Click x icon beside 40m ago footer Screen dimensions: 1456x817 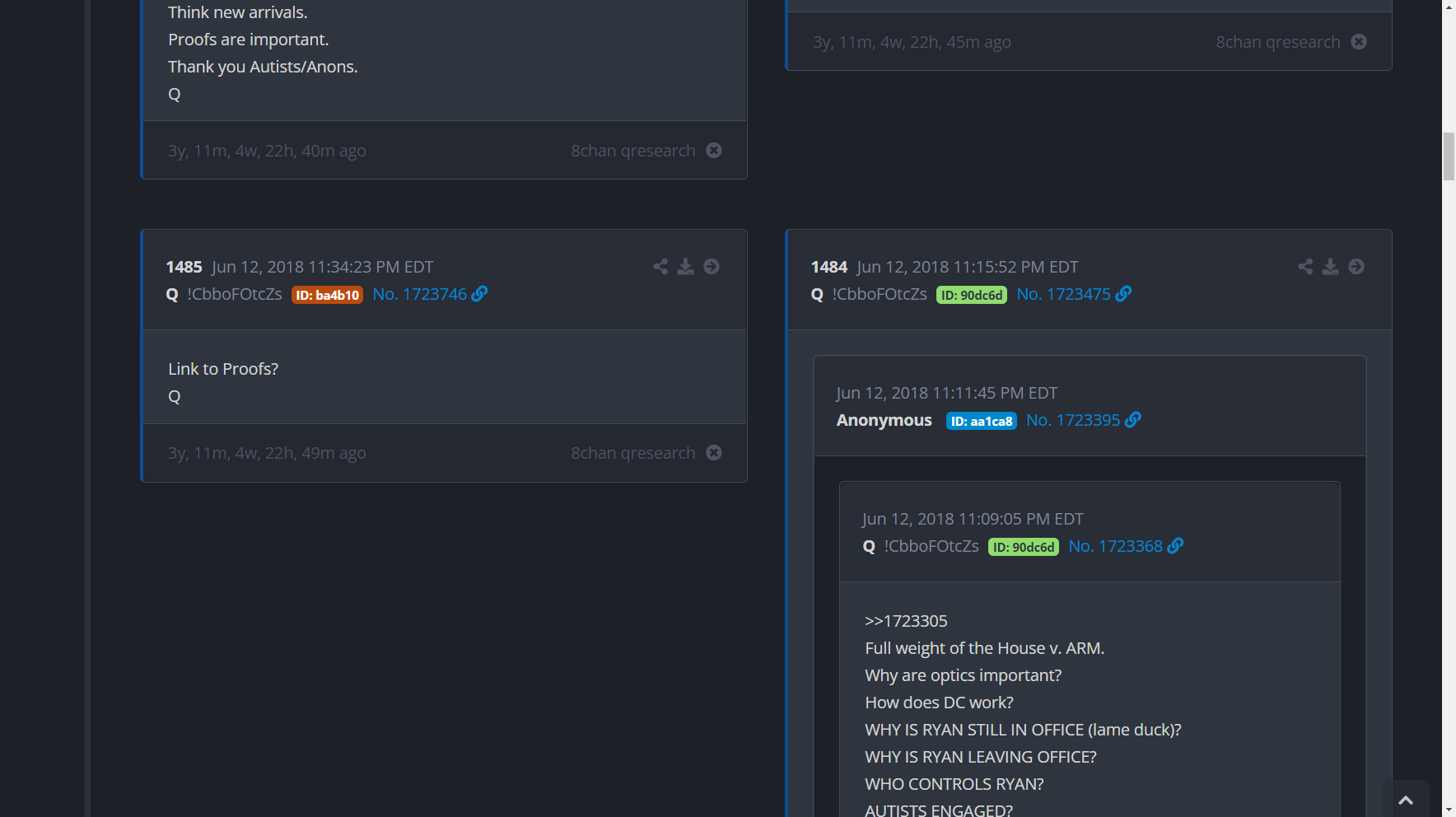click(x=714, y=151)
